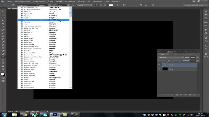Select the Pen tool
Viewport: 209px width, 117px height.
point(3,54)
